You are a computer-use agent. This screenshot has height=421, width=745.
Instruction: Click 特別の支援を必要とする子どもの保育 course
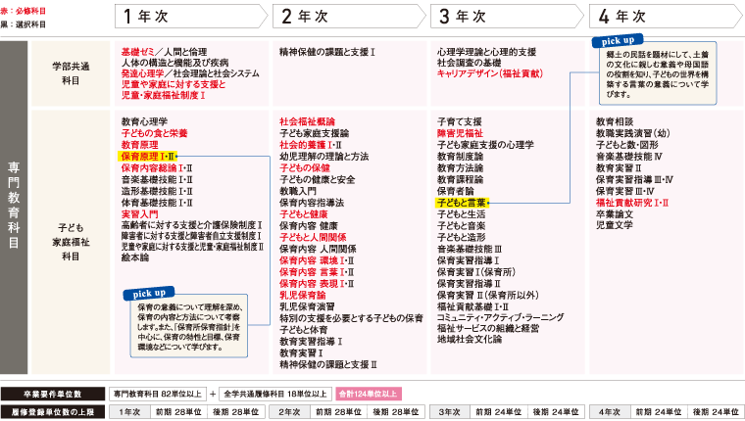point(351,318)
